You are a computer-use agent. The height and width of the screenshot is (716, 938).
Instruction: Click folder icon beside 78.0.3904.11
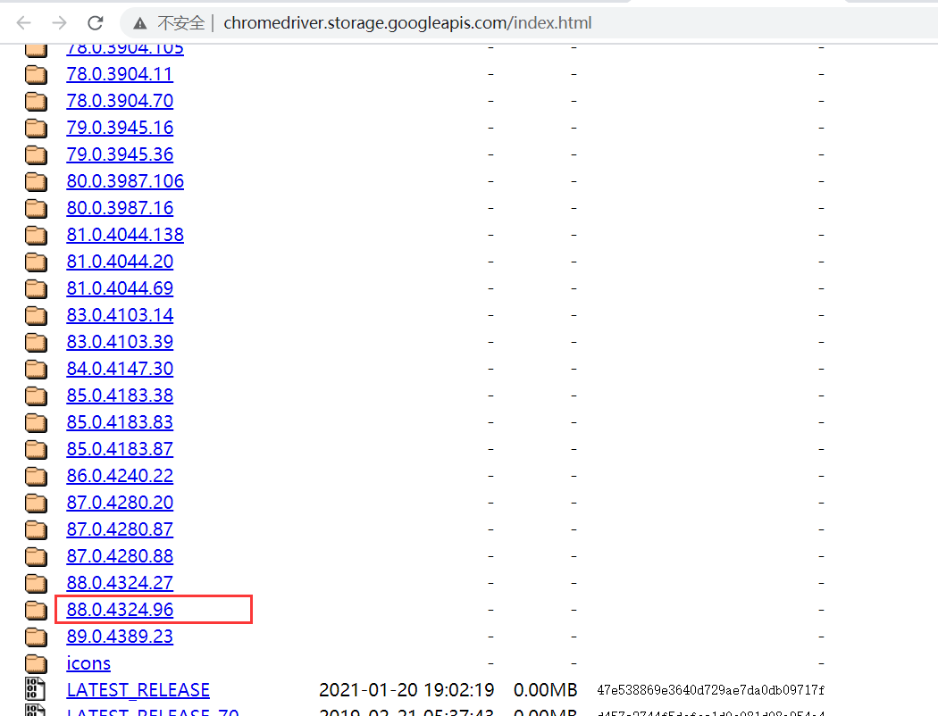click(36, 74)
